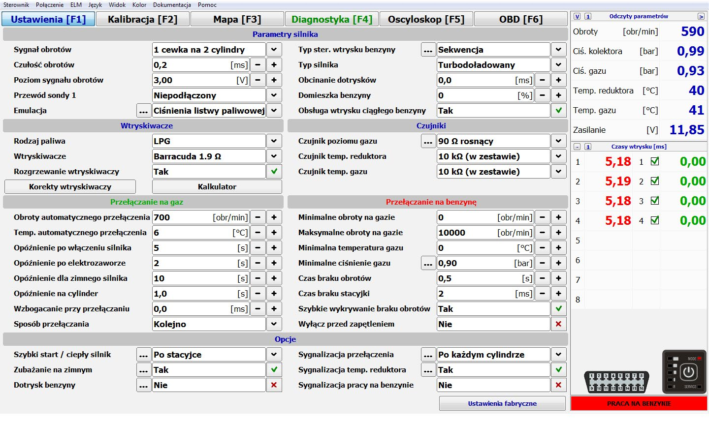The height and width of the screenshot is (423, 709).
Task: Open Szybki start Po stacyjce dropdown
Action: [x=274, y=355]
